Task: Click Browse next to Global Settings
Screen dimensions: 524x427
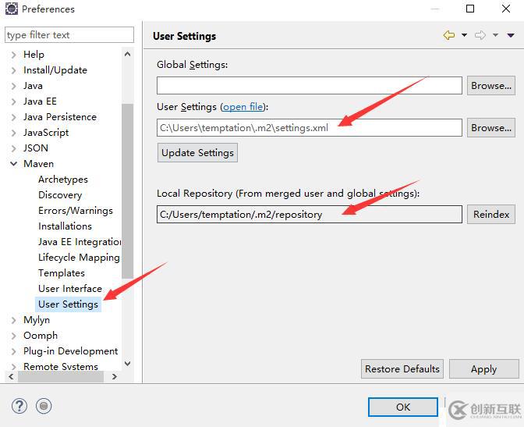Action: coord(491,86)
